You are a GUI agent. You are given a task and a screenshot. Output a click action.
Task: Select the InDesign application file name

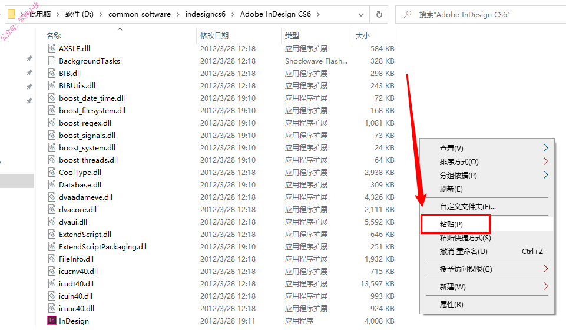point(74,321)
